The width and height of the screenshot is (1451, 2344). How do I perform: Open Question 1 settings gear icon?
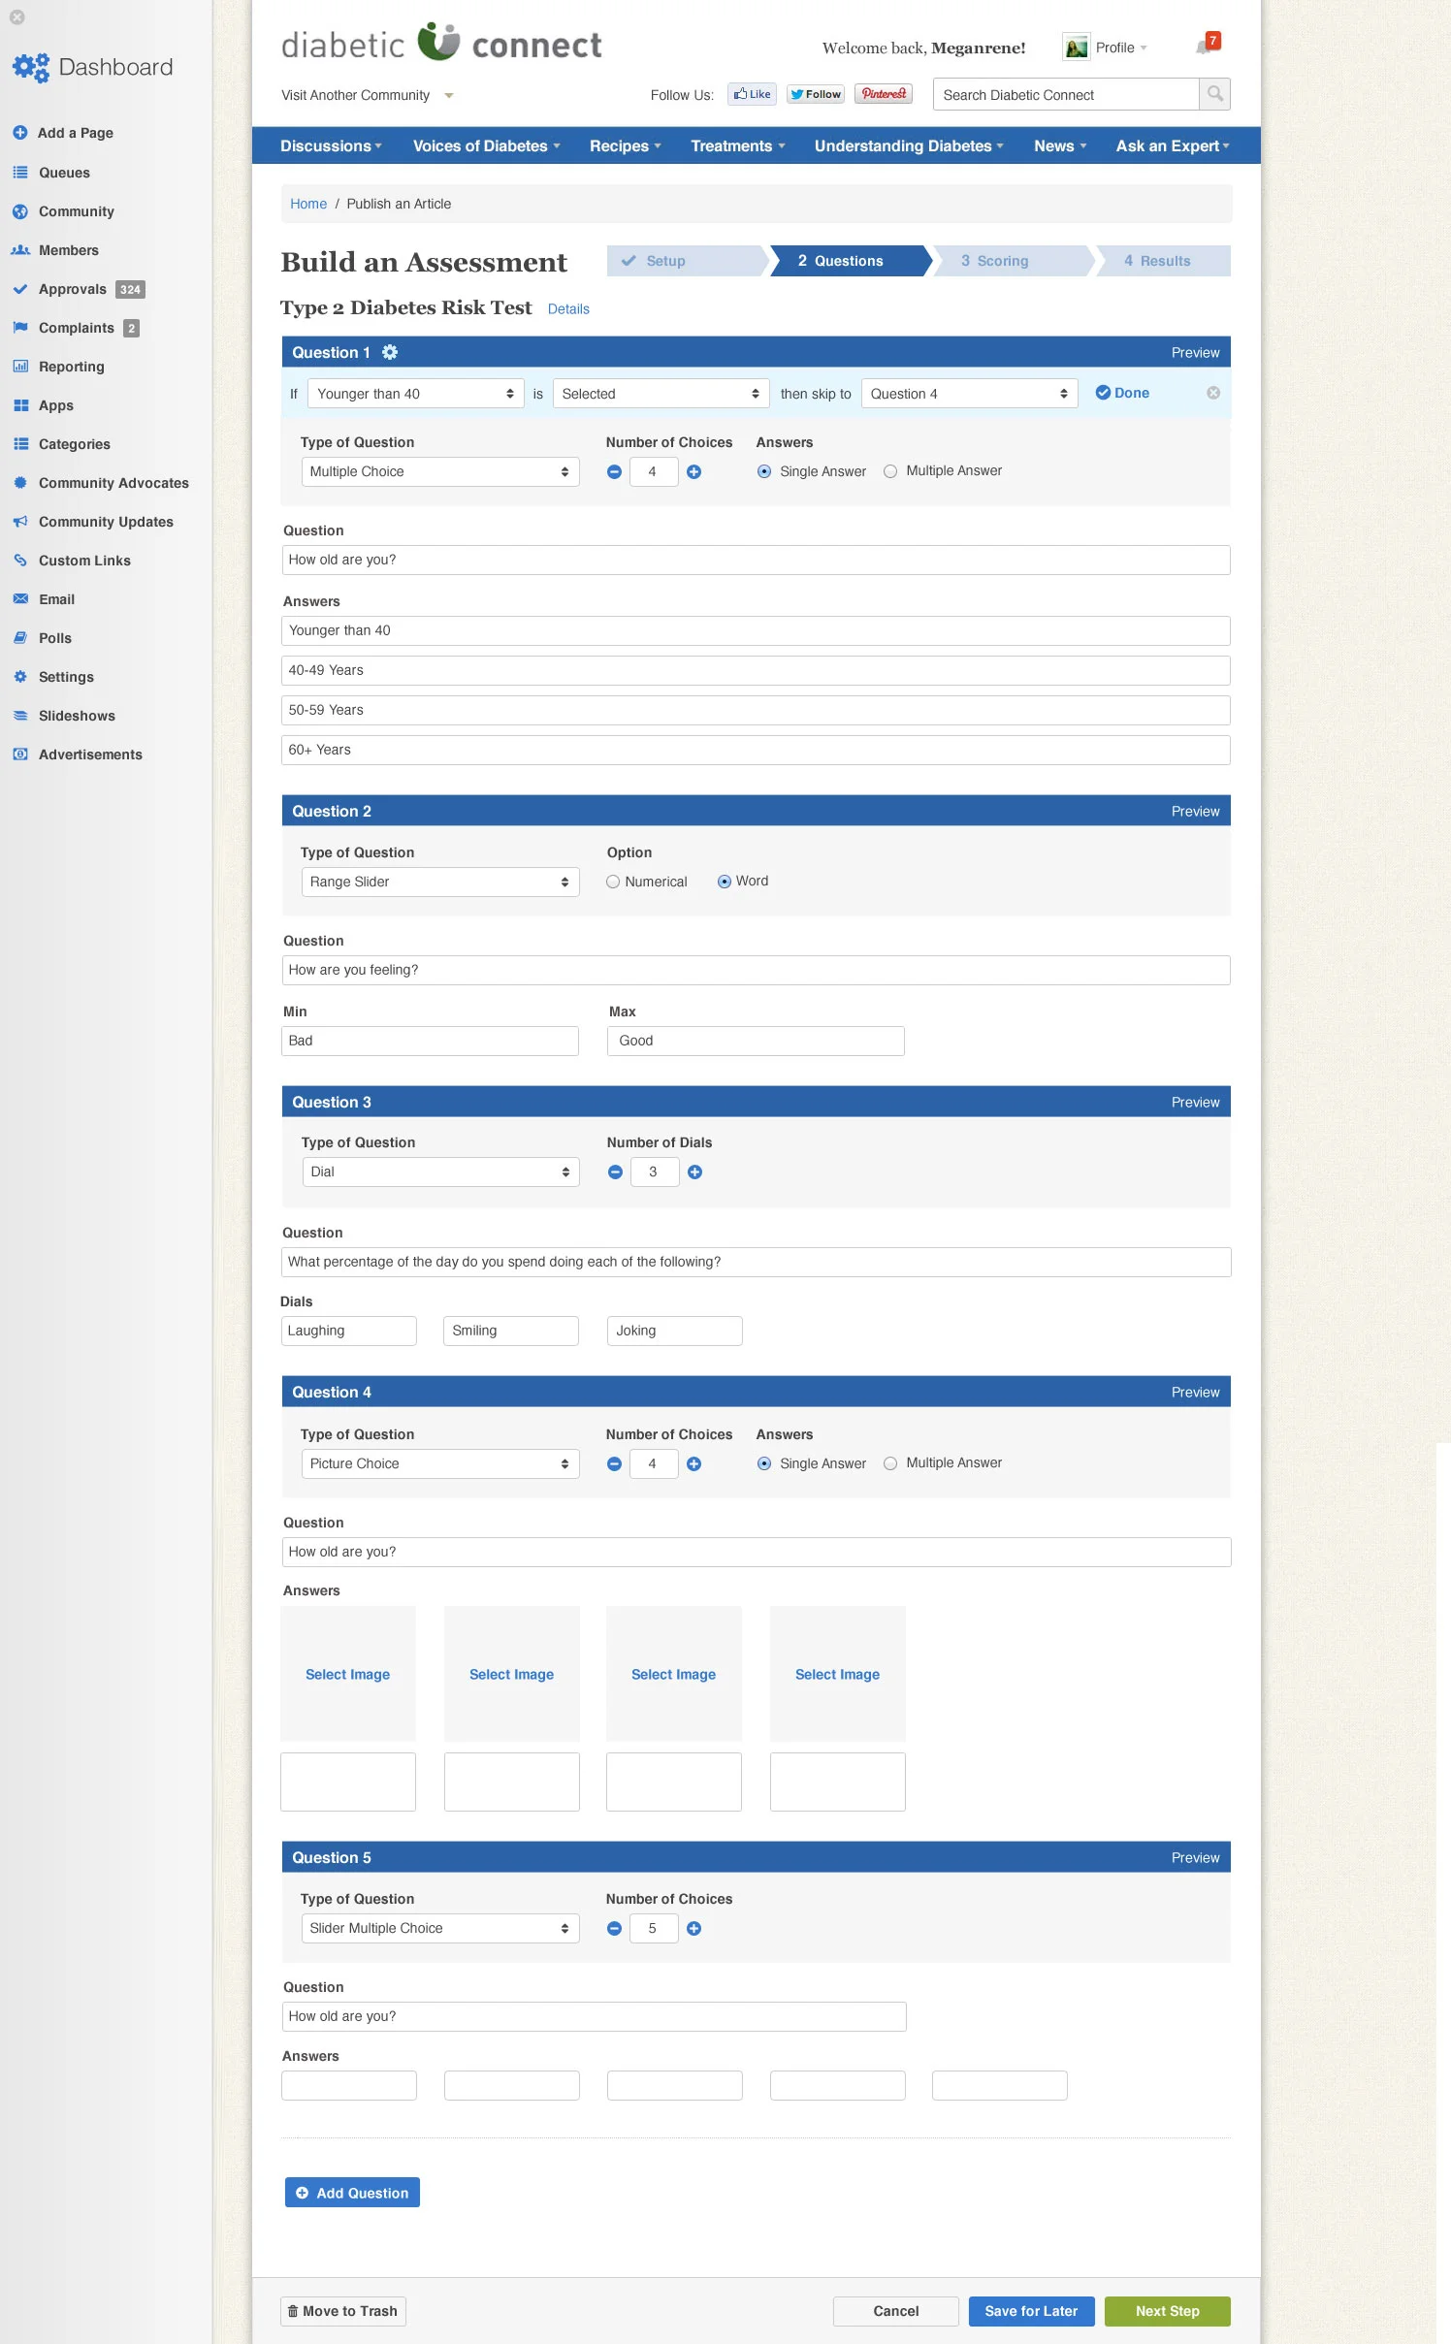pos(390,352)
